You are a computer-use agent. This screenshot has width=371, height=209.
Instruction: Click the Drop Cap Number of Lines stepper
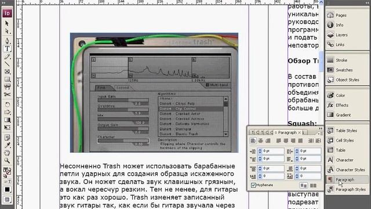coord(260,176)
